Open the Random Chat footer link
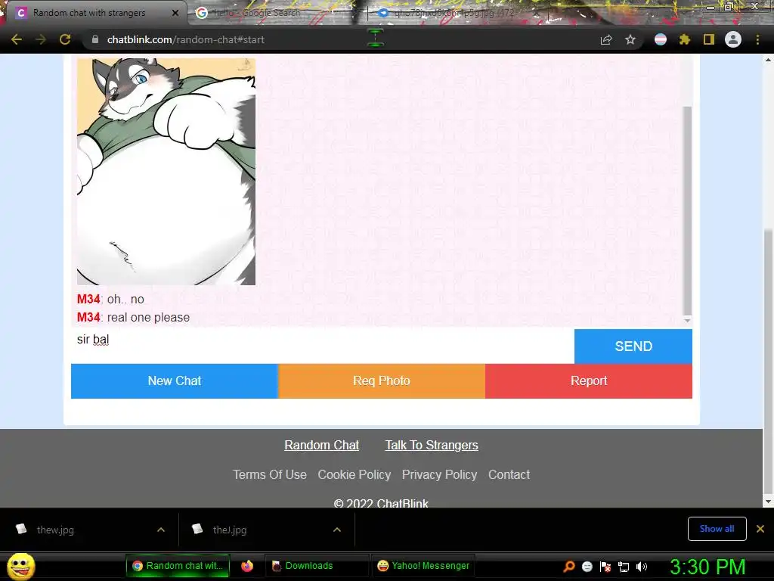Viewport: 774px width, 581px height. point(322,445)
